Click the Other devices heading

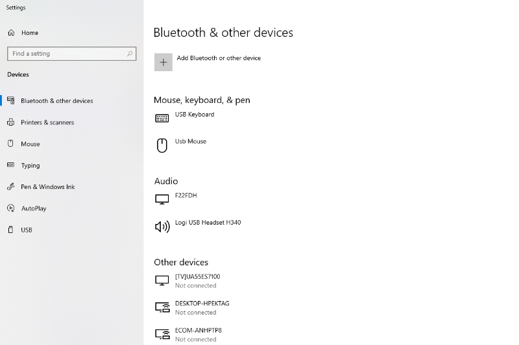click(181, 262)
